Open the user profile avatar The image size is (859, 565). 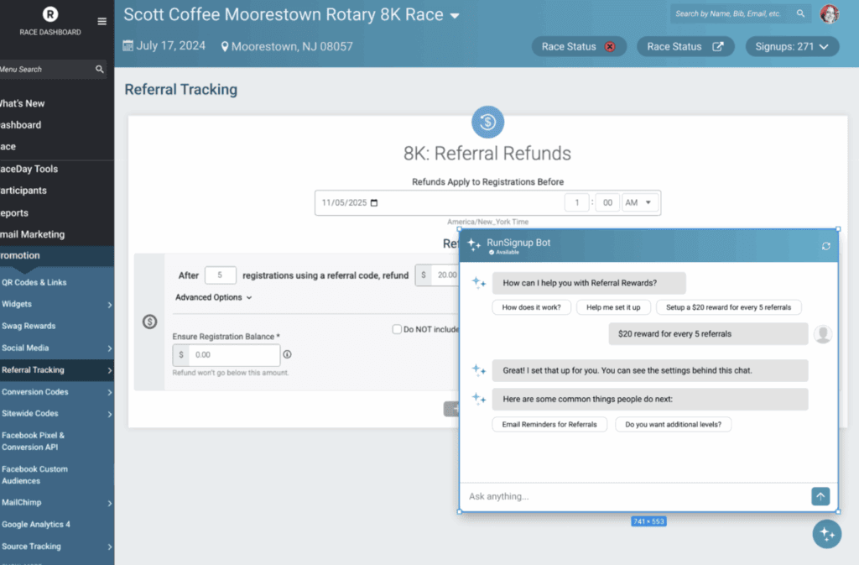[829, 14]
